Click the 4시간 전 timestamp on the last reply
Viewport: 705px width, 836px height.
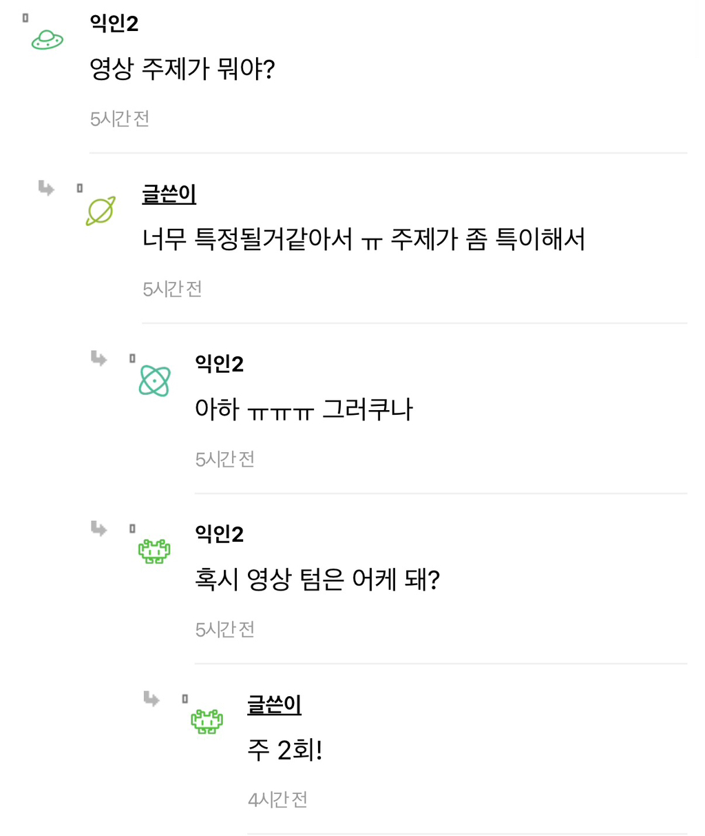277,799
